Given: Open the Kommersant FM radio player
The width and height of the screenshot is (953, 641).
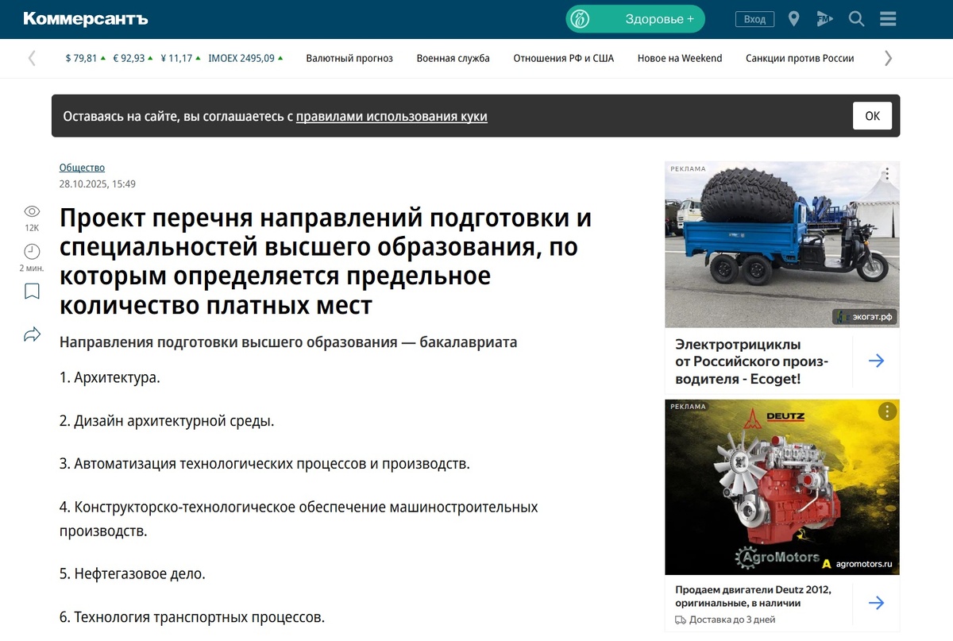Looking at the screenshot, I should [x=824, y=18].
